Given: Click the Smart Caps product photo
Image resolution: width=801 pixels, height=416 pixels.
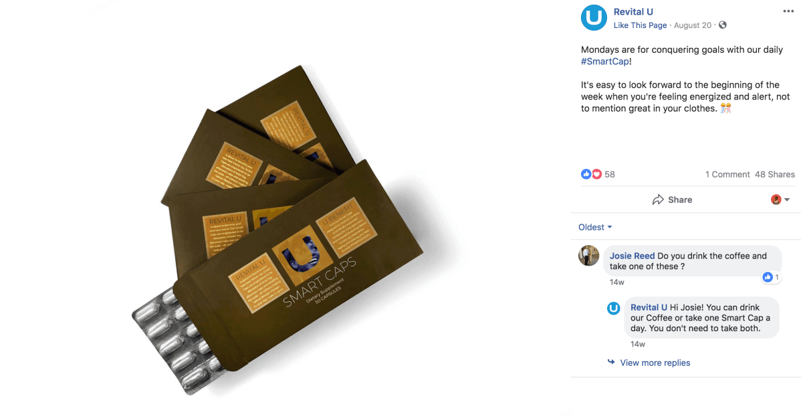Looking at the screenshot, I should pos(278,230).
